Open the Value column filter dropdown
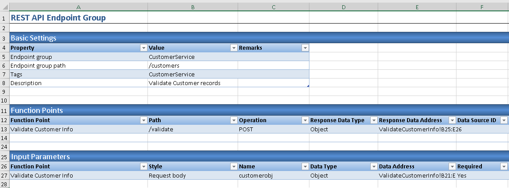 pos(234,48)
